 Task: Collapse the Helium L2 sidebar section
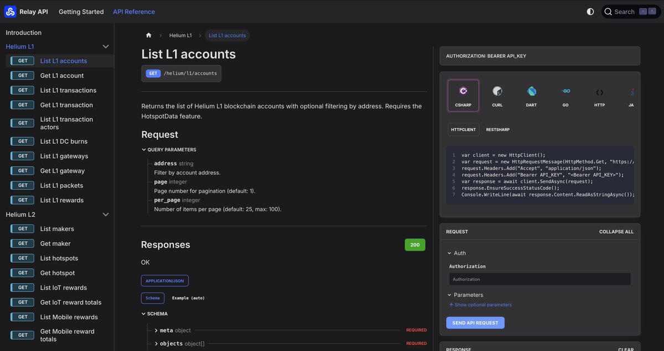click(106, 214)
